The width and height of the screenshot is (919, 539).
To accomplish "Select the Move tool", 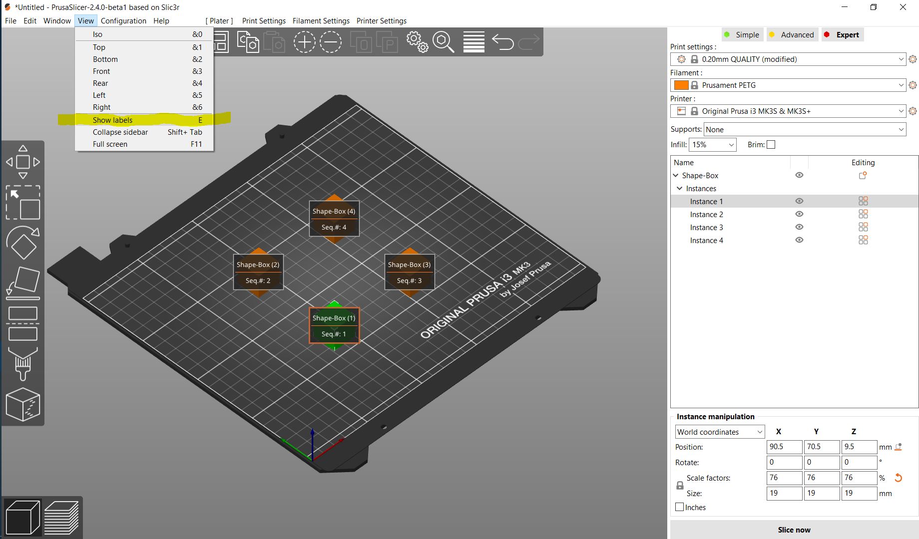I will point(23,162).
